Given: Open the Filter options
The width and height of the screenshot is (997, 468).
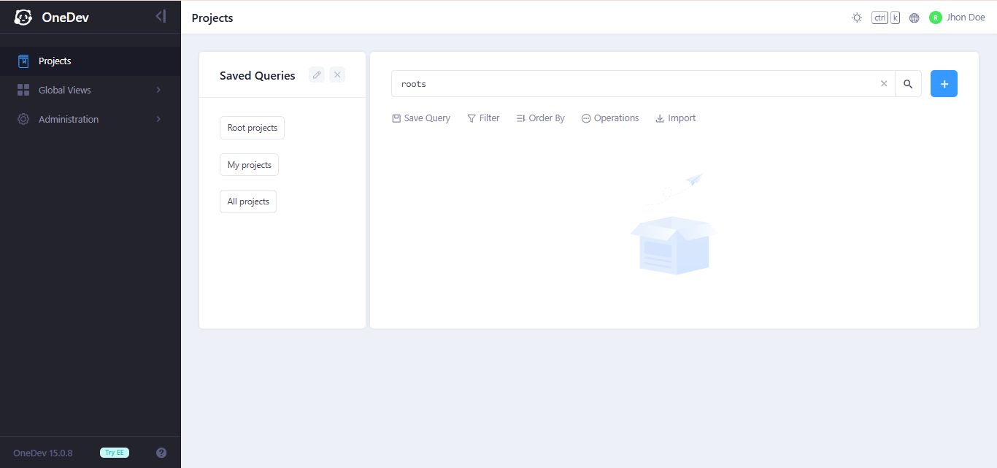Looking at the screenshot, I should (483, 118).
